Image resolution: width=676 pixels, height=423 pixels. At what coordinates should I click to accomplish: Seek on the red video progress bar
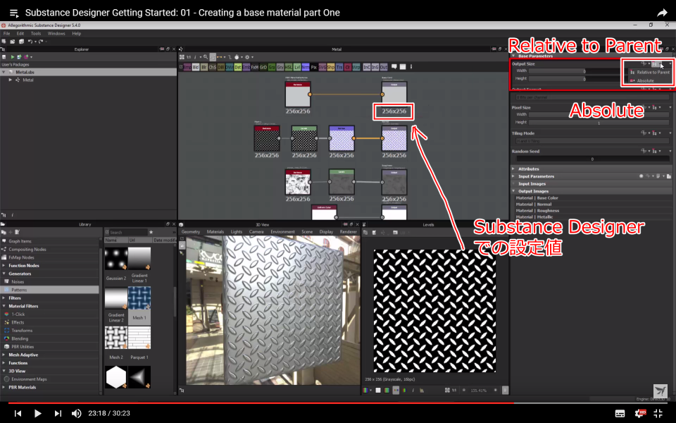point(338,403)
